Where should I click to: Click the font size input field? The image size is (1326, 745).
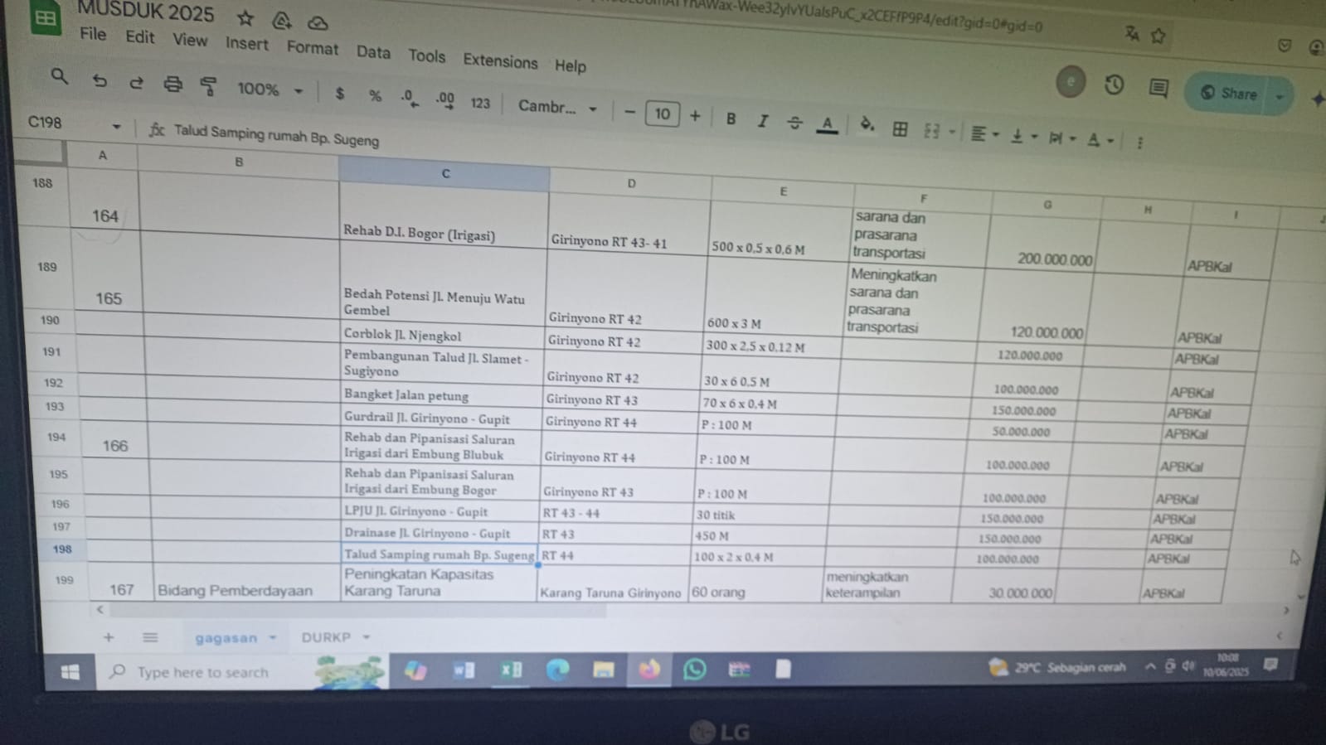(x=662, y=114)
